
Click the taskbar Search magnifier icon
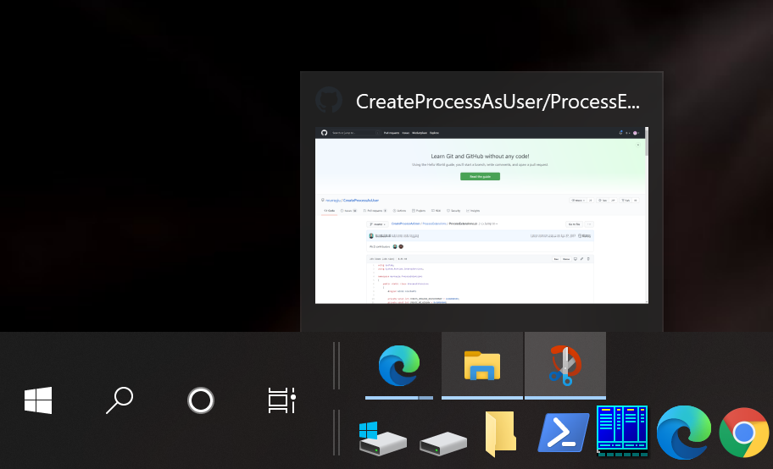click(120, 400)
